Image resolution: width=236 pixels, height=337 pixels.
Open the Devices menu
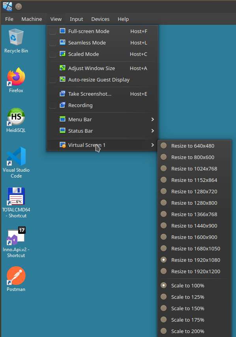pyautogui.click(x=100, y=19)
